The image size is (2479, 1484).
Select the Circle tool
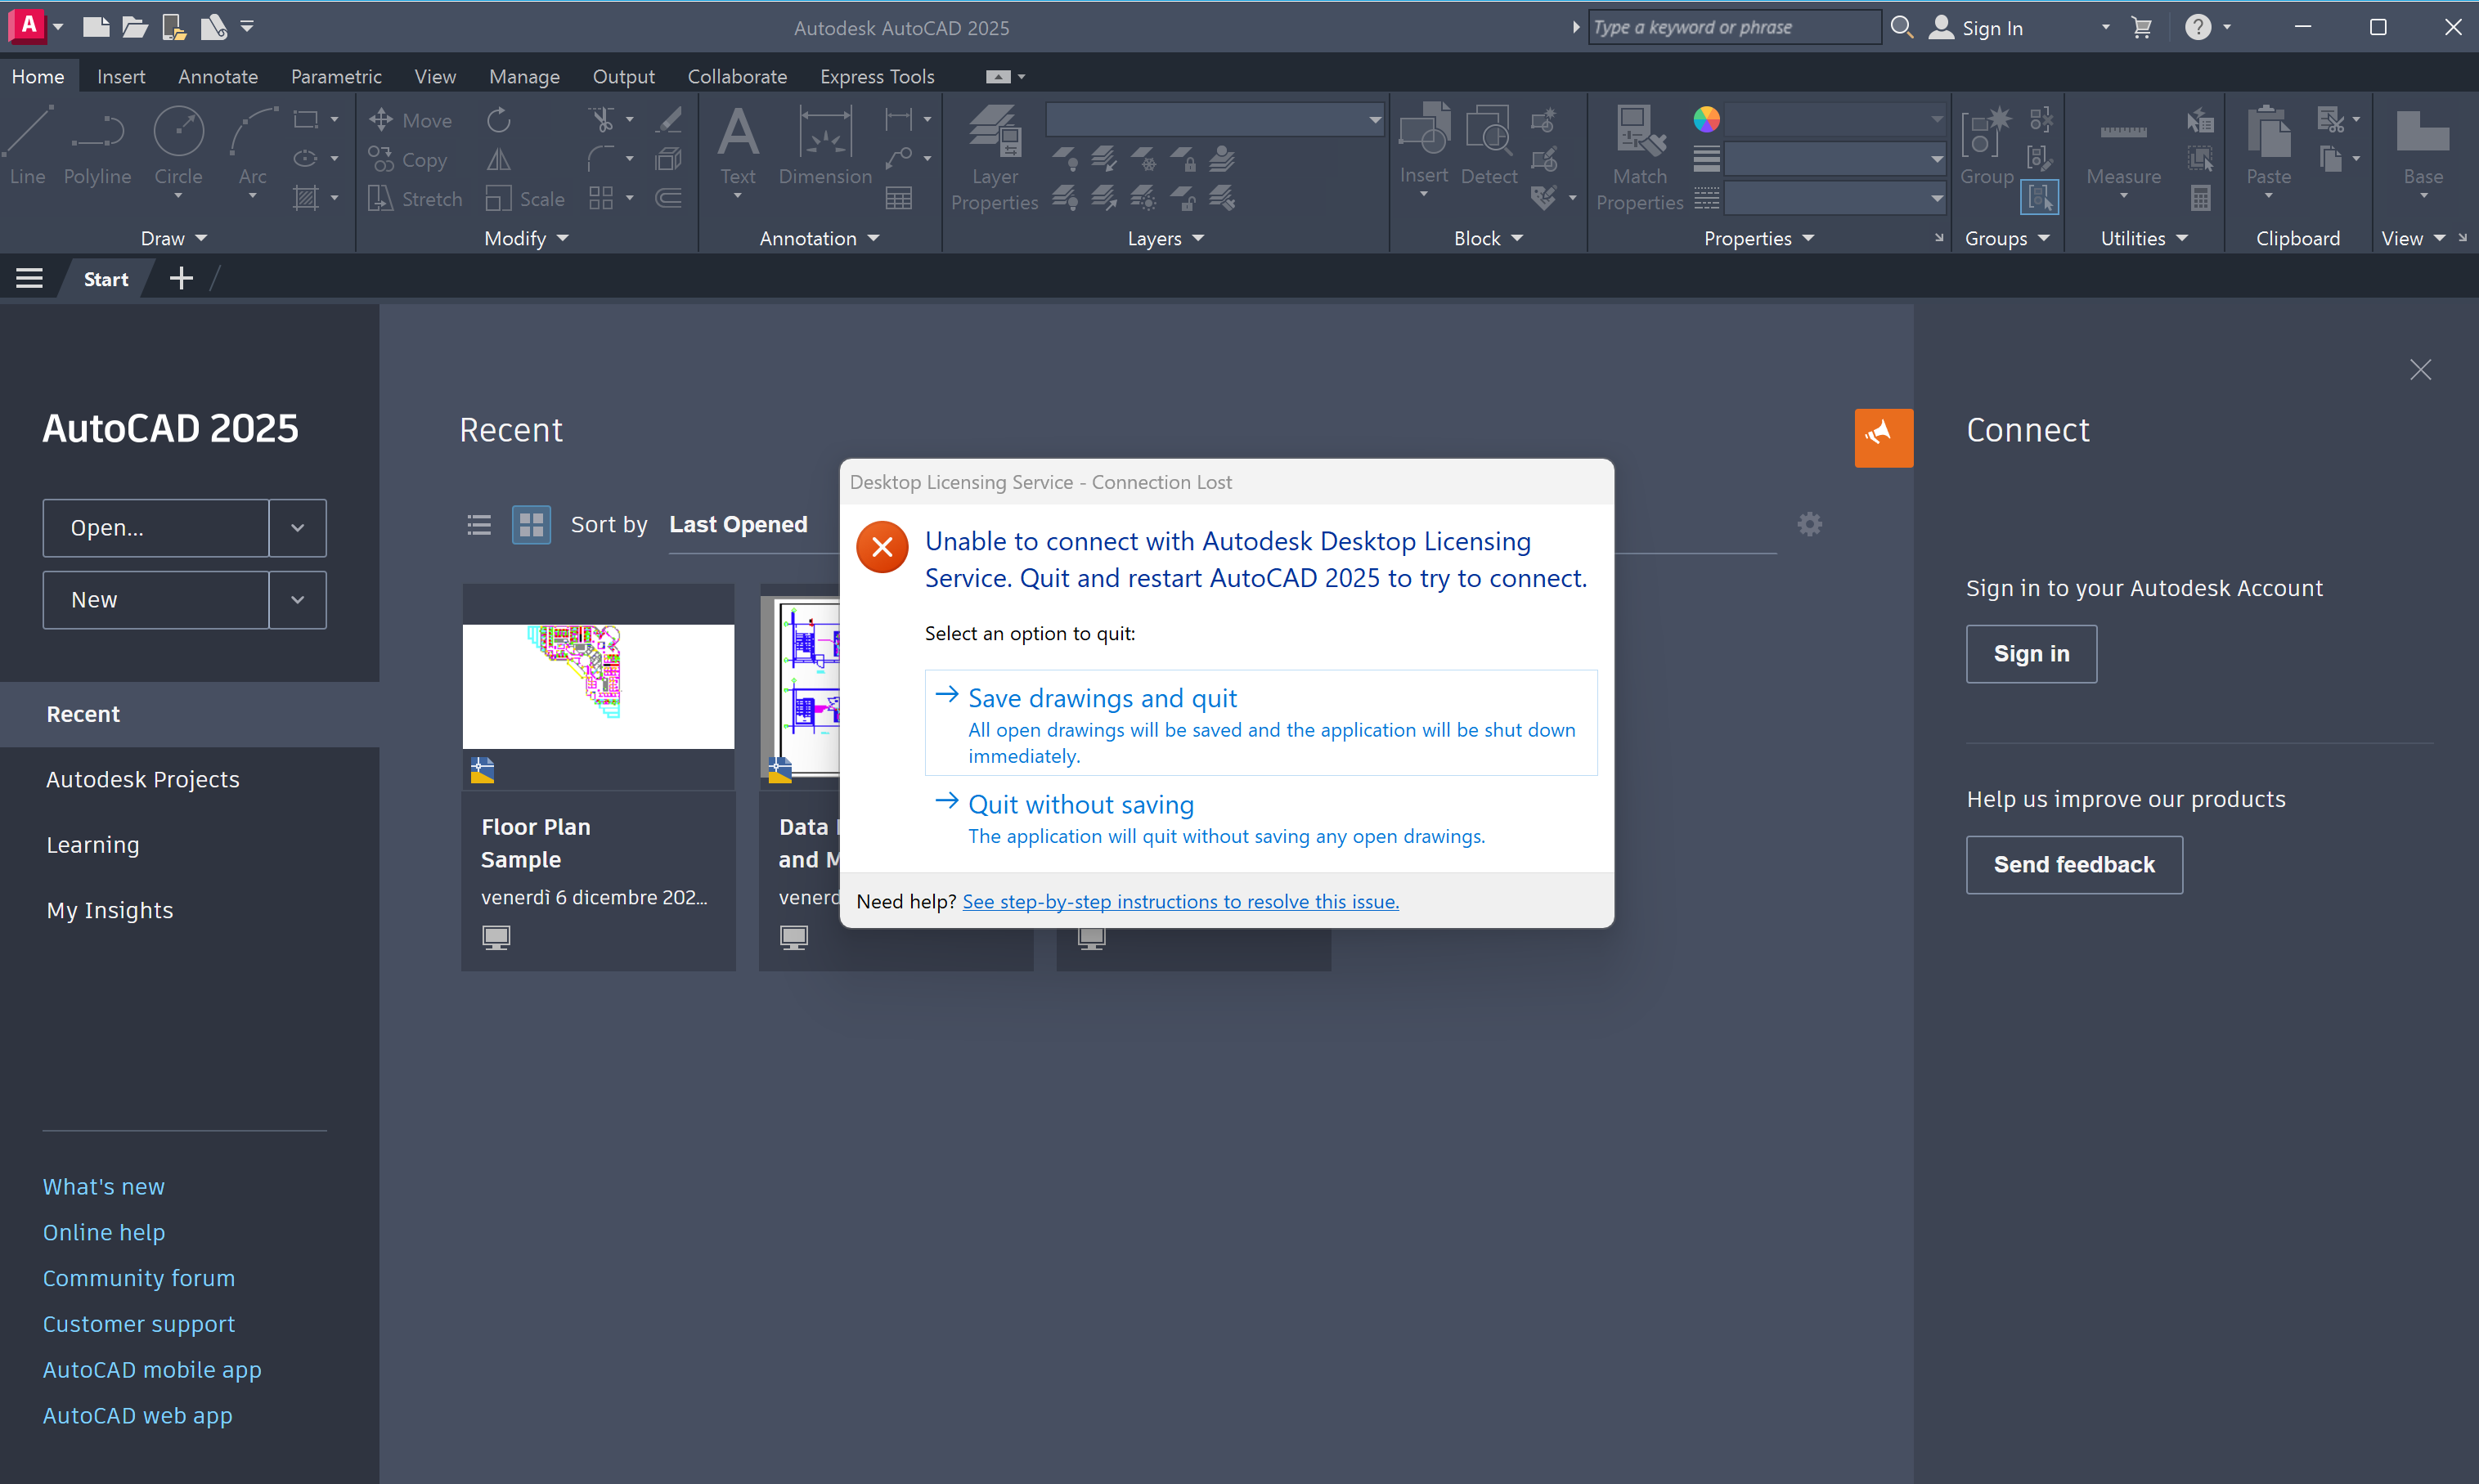coord(179,147)
